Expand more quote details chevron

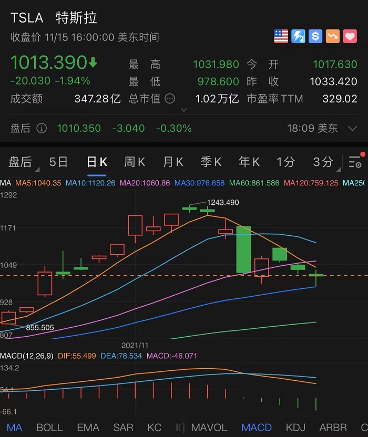183,110
